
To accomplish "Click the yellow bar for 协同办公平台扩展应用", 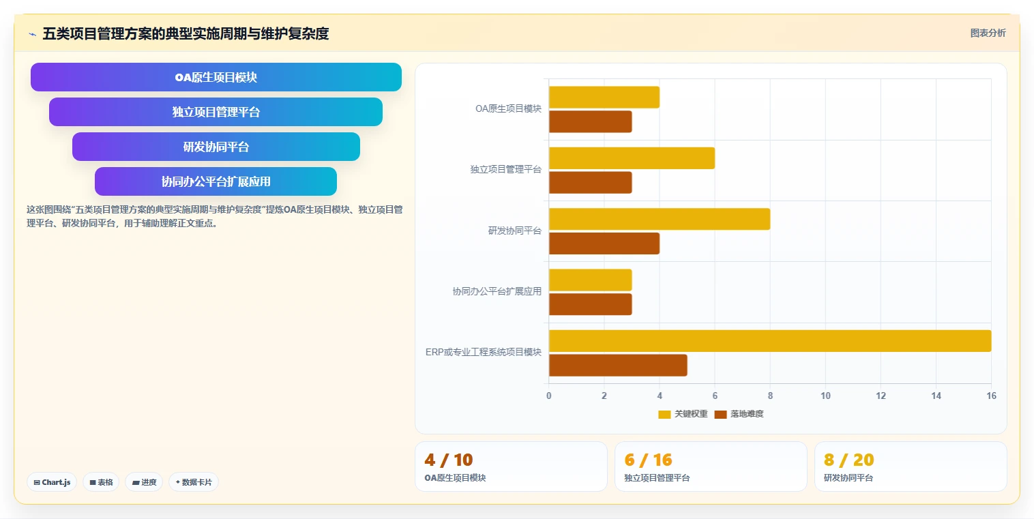I will (x=590, y=280).
